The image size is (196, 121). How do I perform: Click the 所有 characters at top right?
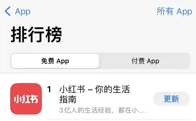tap(165, 11)
